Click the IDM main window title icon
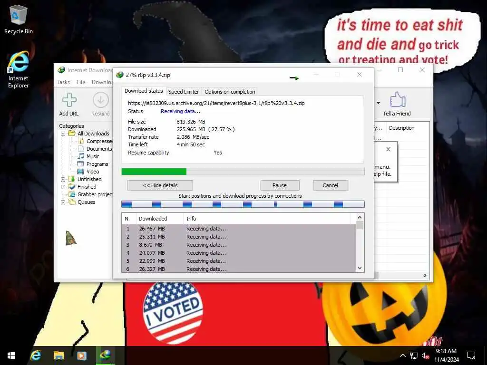Viewport: 487px width, 365px height. (x=61, y=70)
